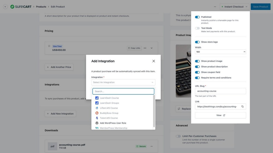Click the back arrow icon in header
Viewport: 273px width, 153px height.
(5, 7)
